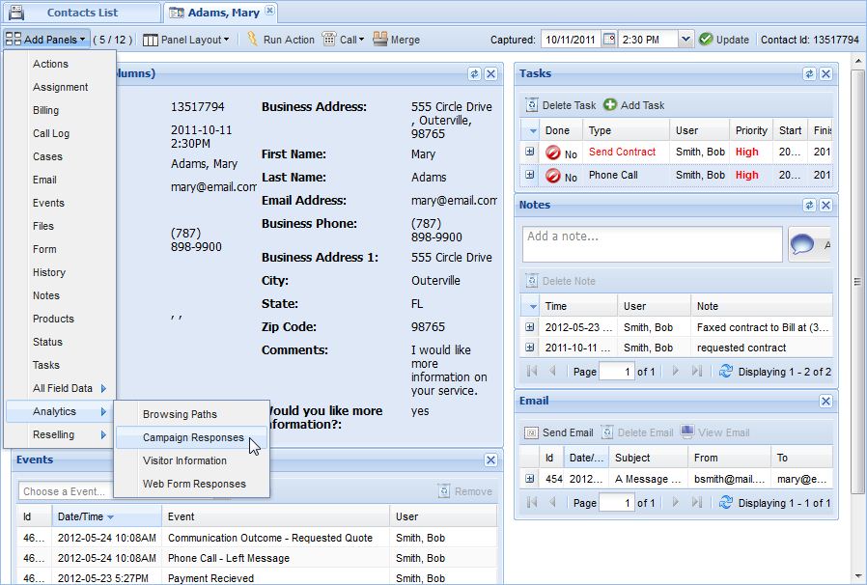Click the Run Action lightning icon

coord(253,39)
